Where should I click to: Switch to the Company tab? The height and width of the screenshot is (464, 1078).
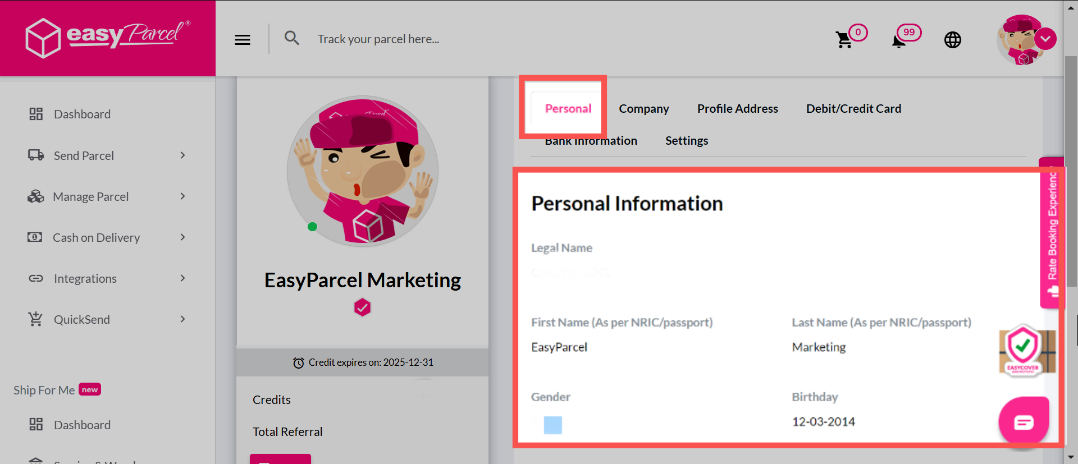[643, 108]
